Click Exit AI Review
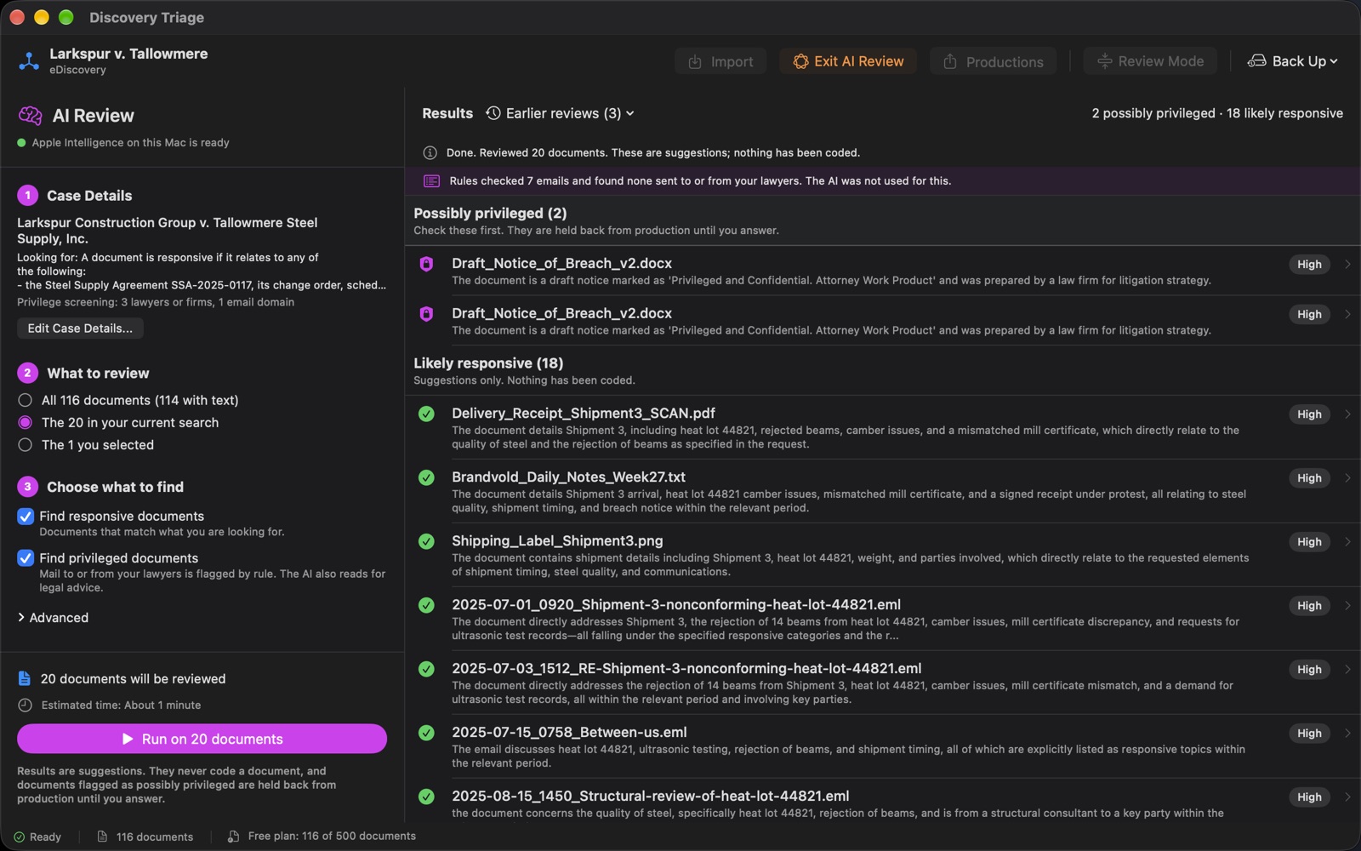This screenshot has width=1361, height=851. coord(848,61)
